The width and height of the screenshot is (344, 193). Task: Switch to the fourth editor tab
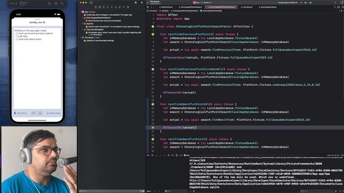pos(247,7)
